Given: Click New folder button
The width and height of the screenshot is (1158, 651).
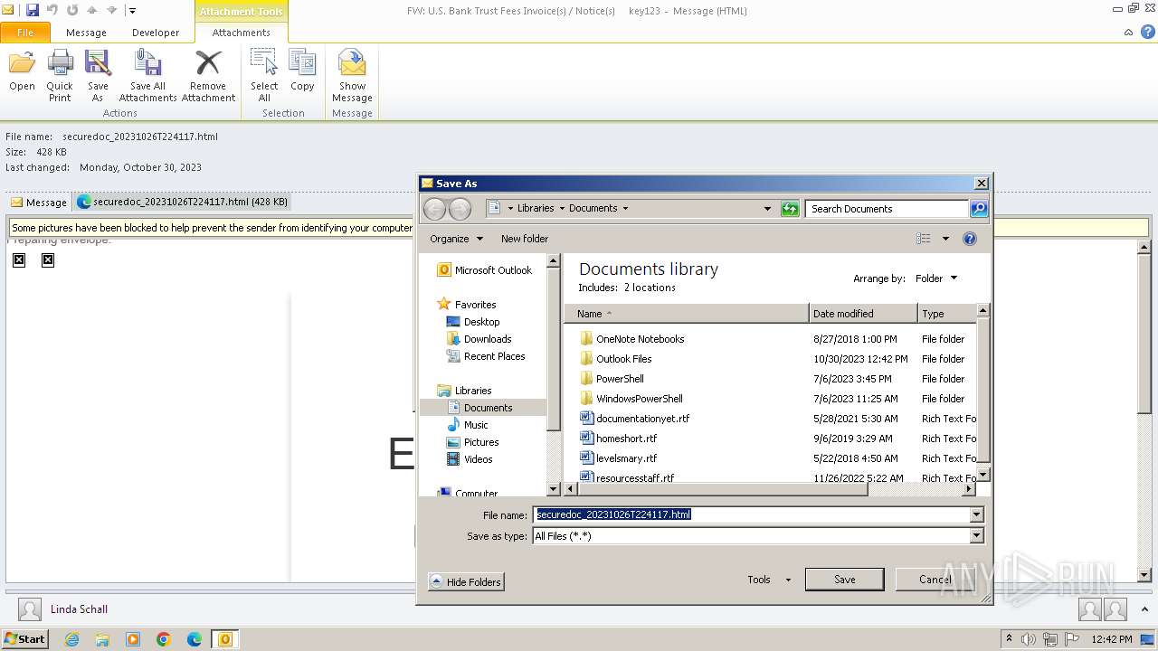Looking at the screenshot, I should (525, 239).
